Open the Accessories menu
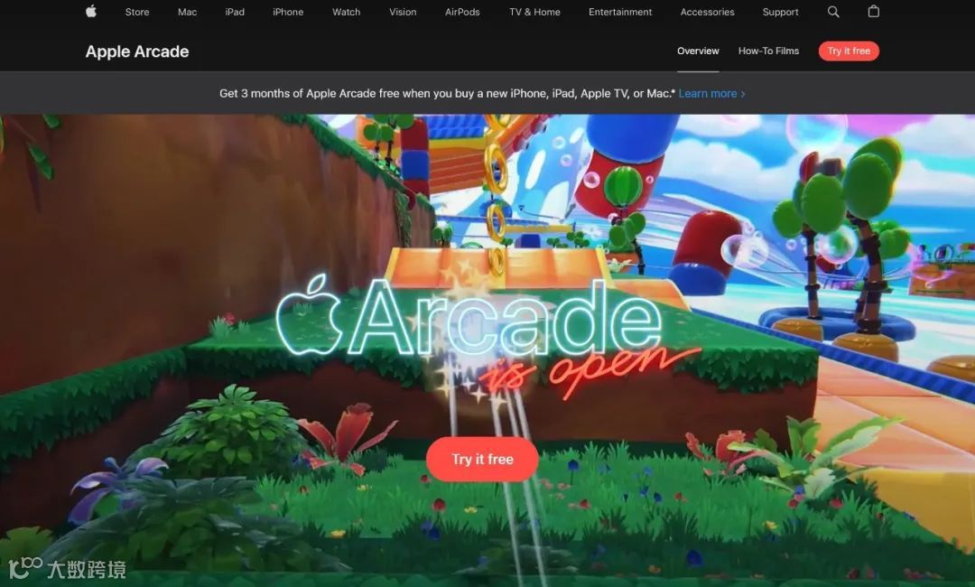This screenshot has height=587, width=975. tap(707, 12)
